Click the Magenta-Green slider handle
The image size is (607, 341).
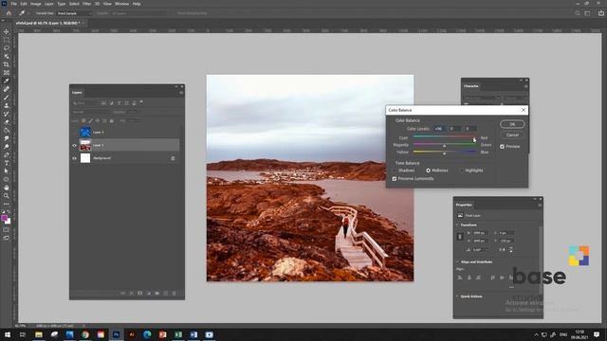445,146
